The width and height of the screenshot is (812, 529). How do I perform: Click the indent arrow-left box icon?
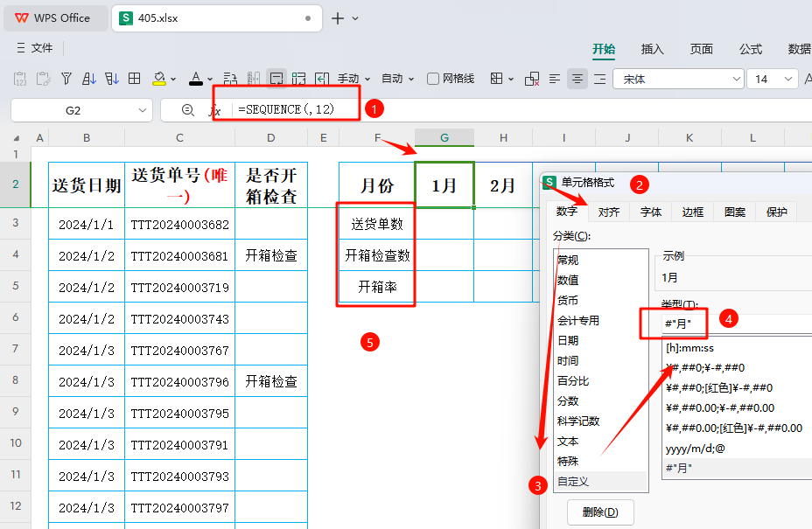click(322, 79)
